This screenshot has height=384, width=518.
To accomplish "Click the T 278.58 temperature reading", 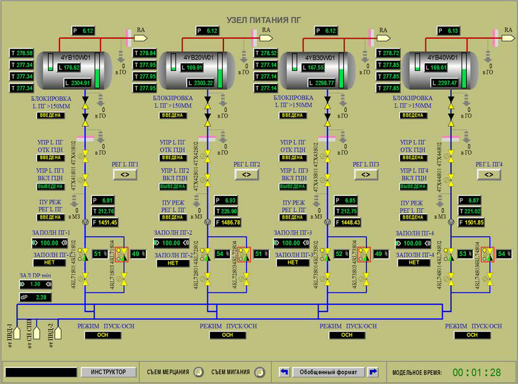I will (22, 53).
